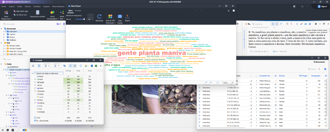
Task: Collapse the Sets node
Action: pyautogui.click(x=1, y=43)
